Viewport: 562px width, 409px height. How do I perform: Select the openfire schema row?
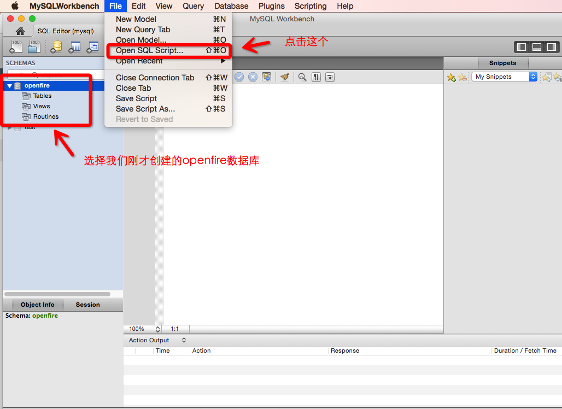click(x=54, y=86)
